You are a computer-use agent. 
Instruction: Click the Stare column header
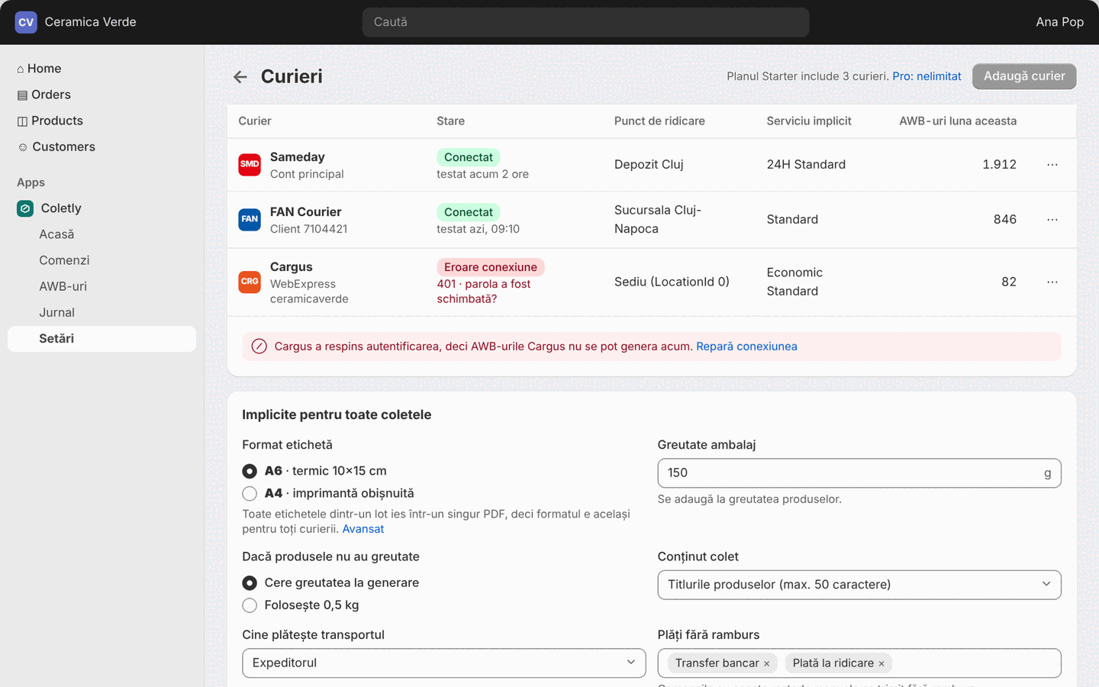[x=450, y=121]
